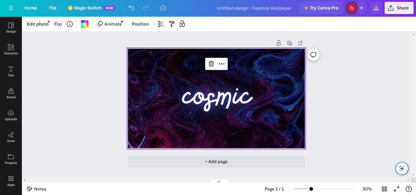Viewport: 416px width, 195px height.
Task: Click Try Canva Pro button
Action: pos(321,8)
